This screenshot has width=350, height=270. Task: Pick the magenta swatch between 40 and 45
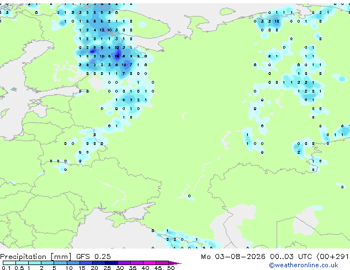pos(150,263)
